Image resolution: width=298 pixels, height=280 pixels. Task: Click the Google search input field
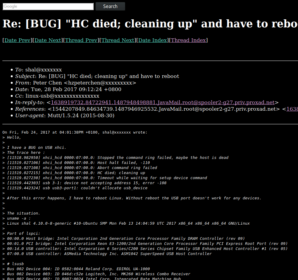click(x=48, y=7)
